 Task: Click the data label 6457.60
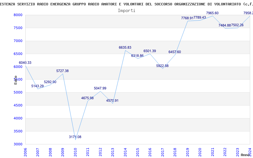point(175,52)
